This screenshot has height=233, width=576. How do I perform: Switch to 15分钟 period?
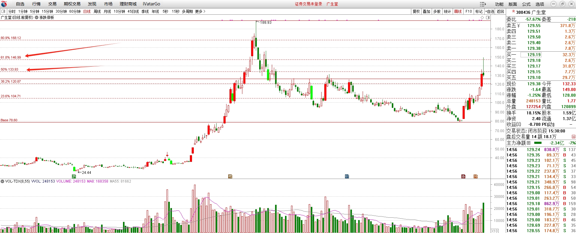coord(47,11)
